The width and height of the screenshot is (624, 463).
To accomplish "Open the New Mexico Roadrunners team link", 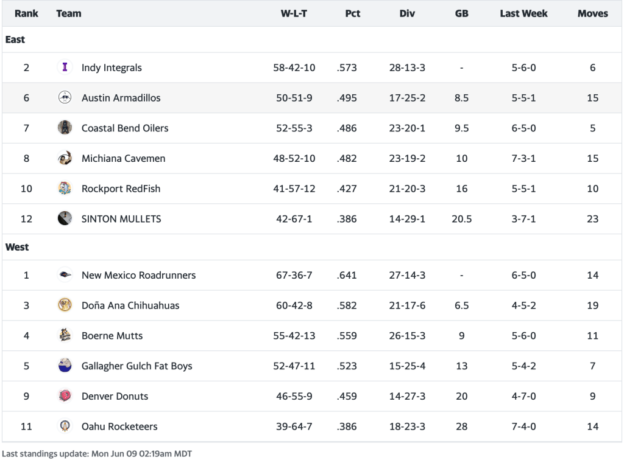I will [138, 275].
